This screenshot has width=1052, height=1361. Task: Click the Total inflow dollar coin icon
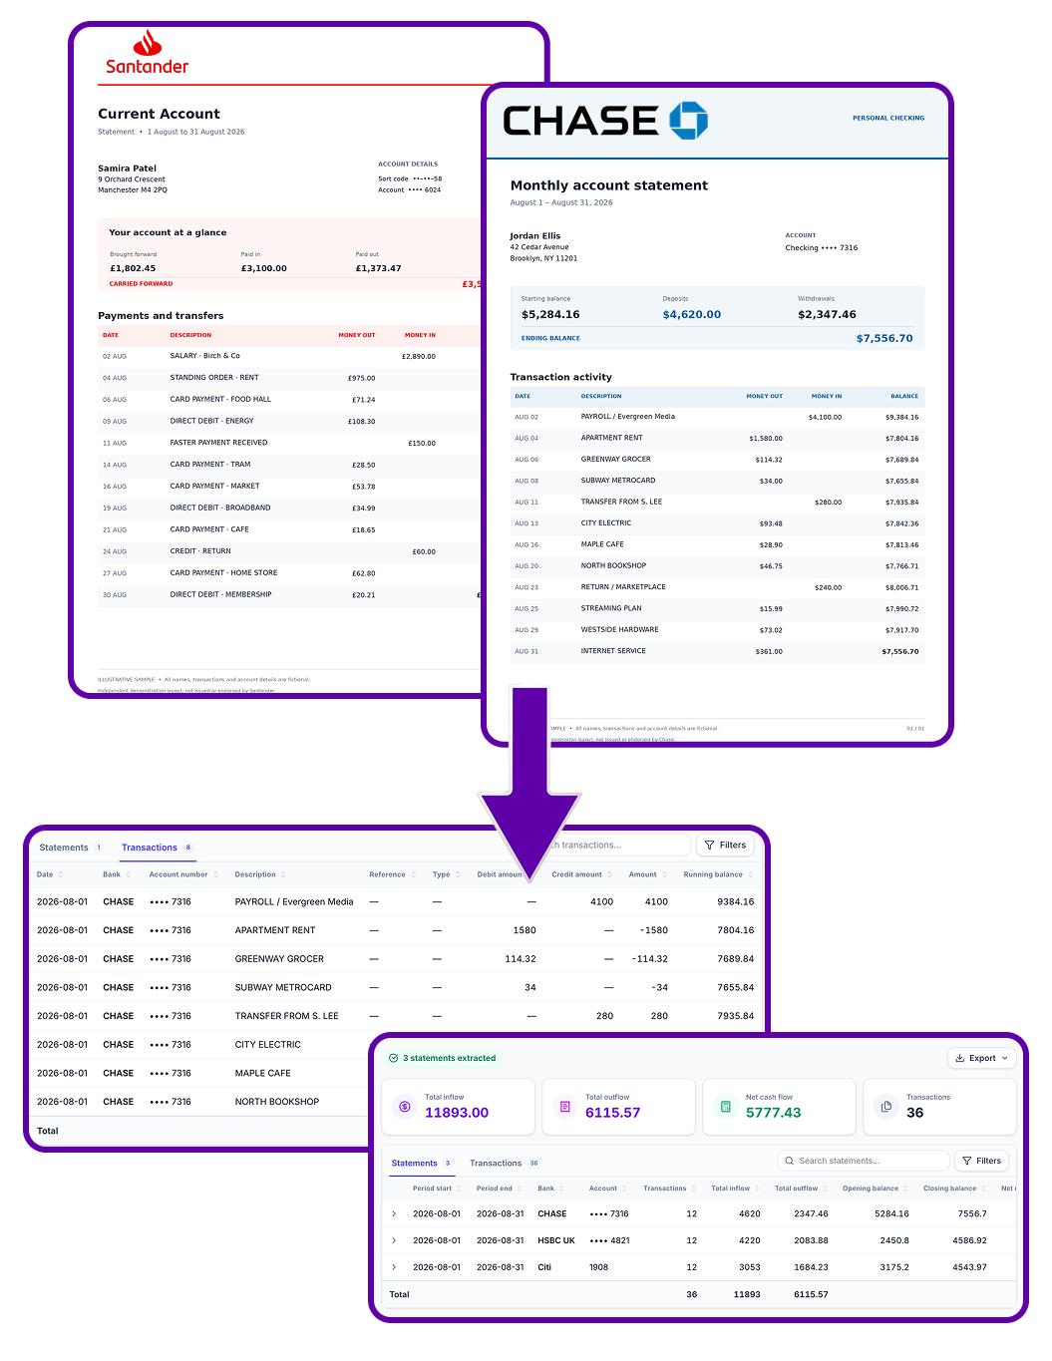tap(404, 1106)
